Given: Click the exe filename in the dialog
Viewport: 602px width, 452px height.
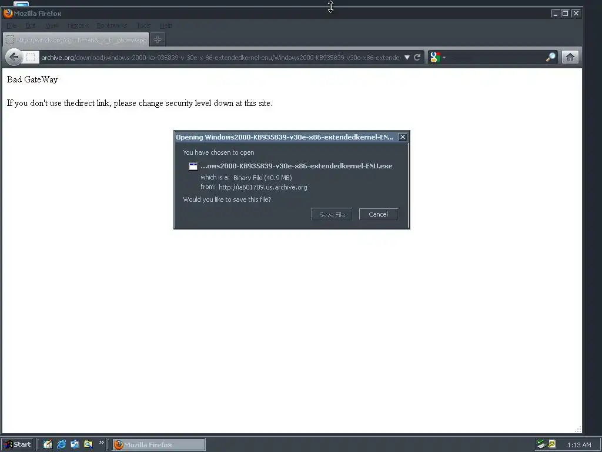Looking at the screenshot, I should click(x=296, y=166).
